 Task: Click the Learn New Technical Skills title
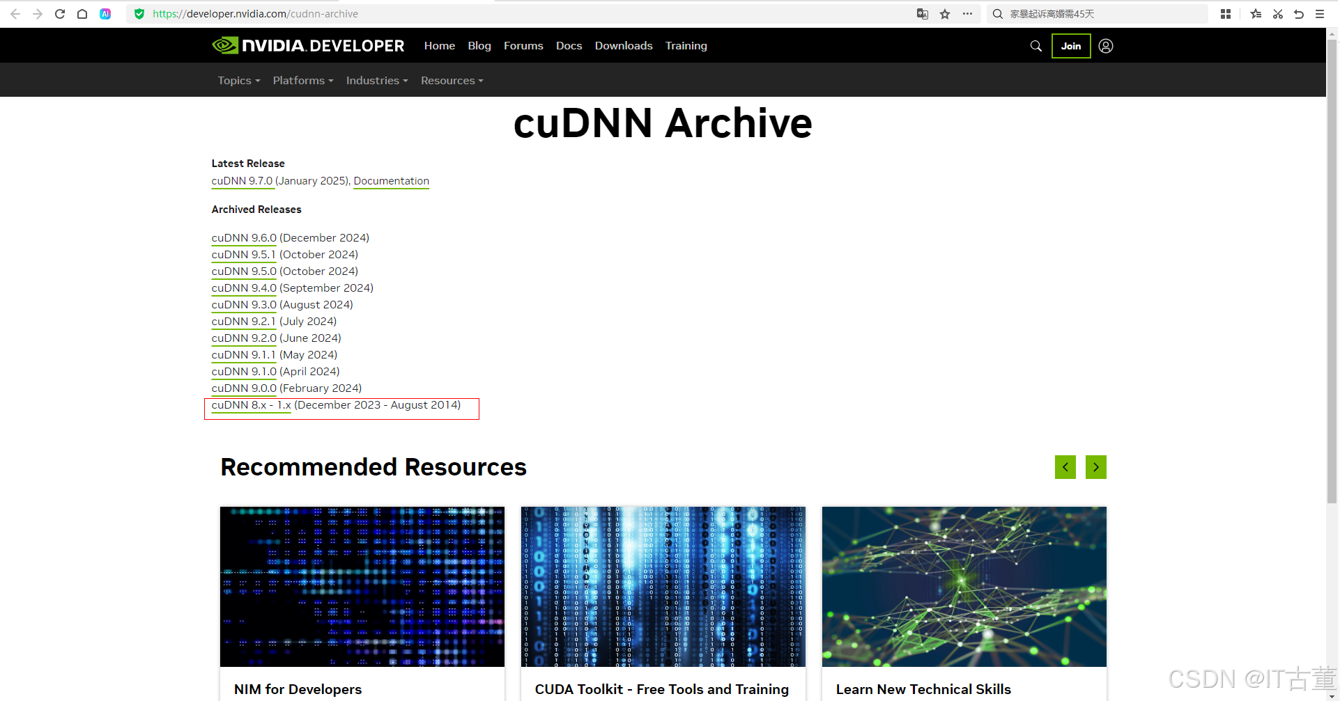click(x=923, y=689)
